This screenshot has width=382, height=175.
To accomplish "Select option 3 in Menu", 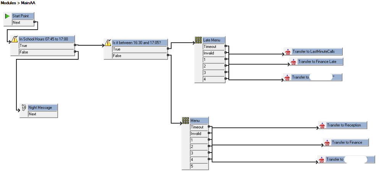I will 199,153.
